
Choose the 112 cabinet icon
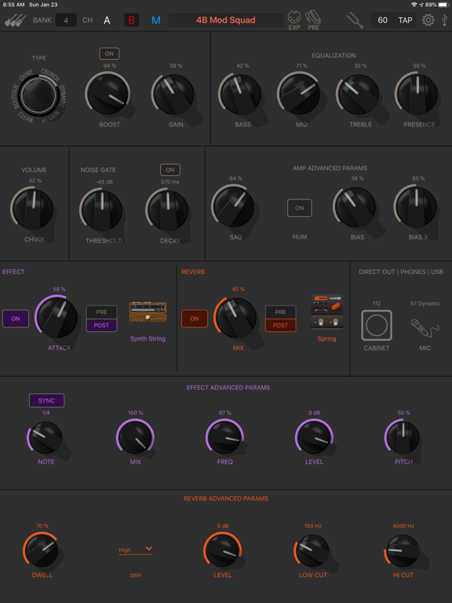[x=377, y=325]
